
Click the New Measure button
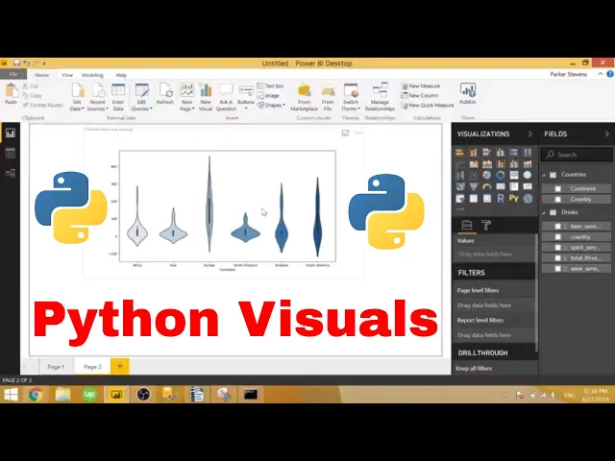[421, 85]
